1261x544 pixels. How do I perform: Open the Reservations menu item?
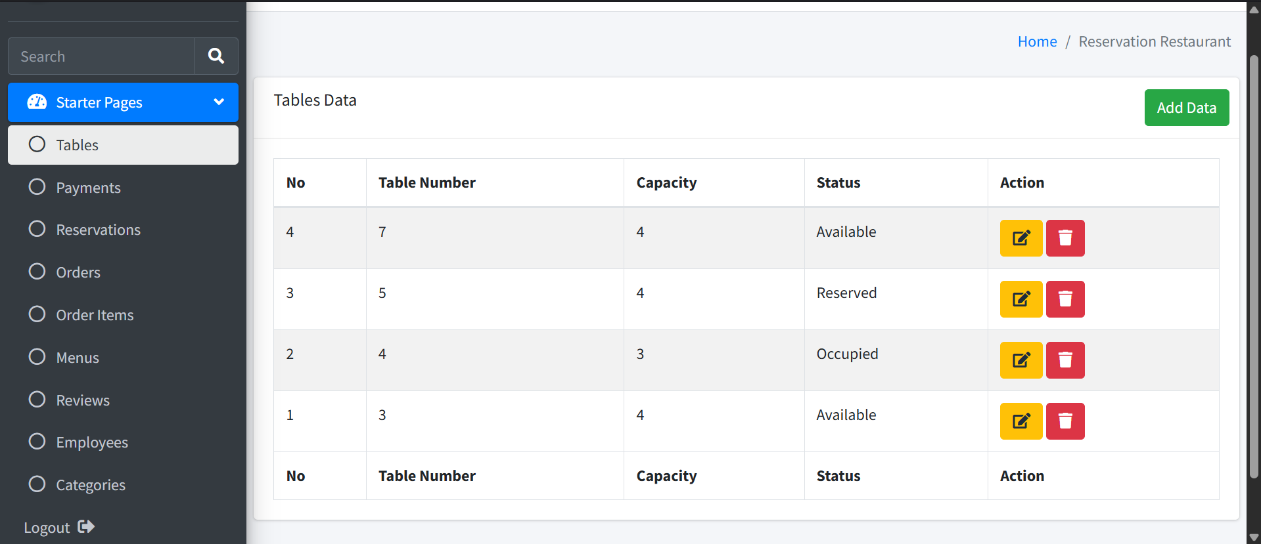(123, 230)
